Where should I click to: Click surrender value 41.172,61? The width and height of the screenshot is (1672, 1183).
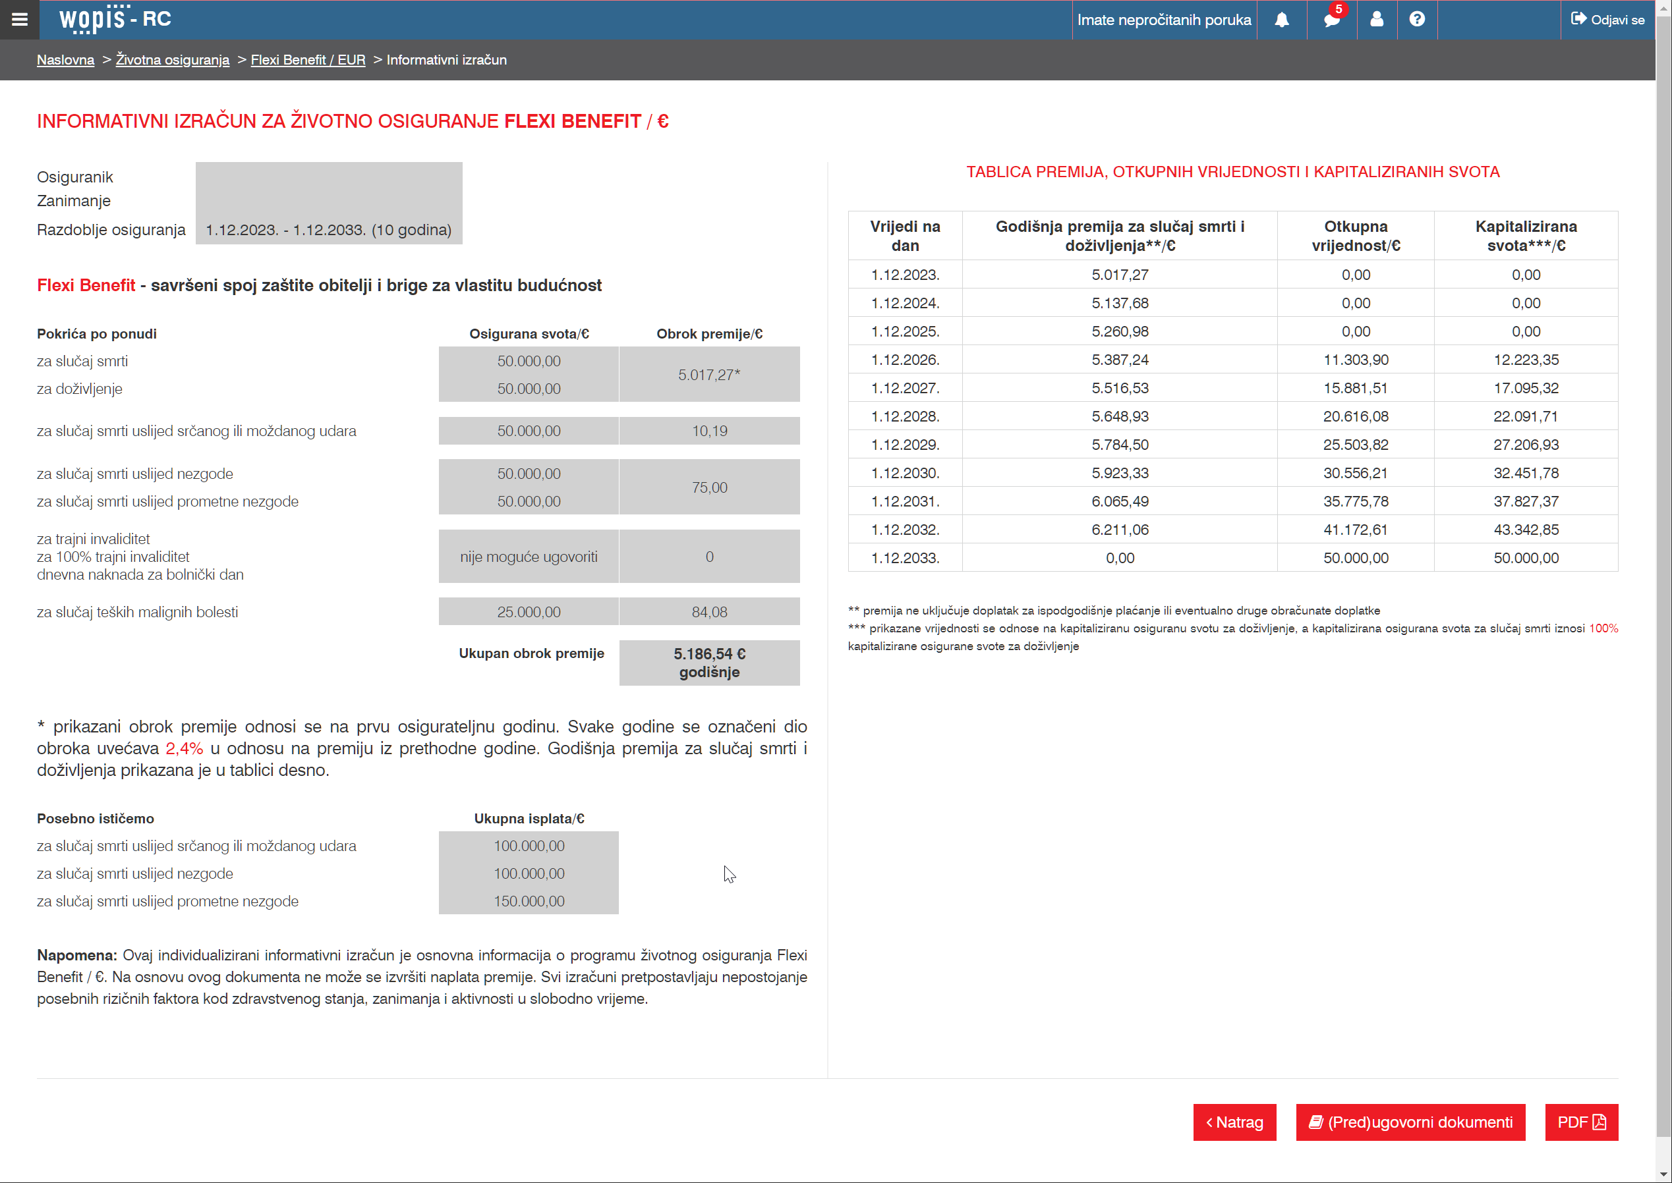1355,530
